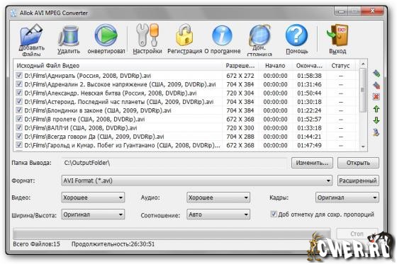
Task: Uncheck the Адреналин 2 file checkbox
Action: [18, 84]
